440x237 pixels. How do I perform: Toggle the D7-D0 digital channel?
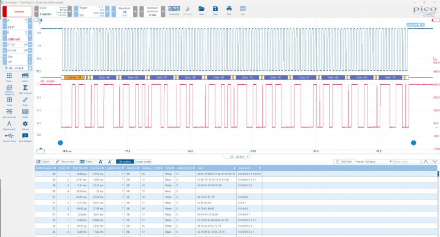pyautogui.click(x=17, y=45)
